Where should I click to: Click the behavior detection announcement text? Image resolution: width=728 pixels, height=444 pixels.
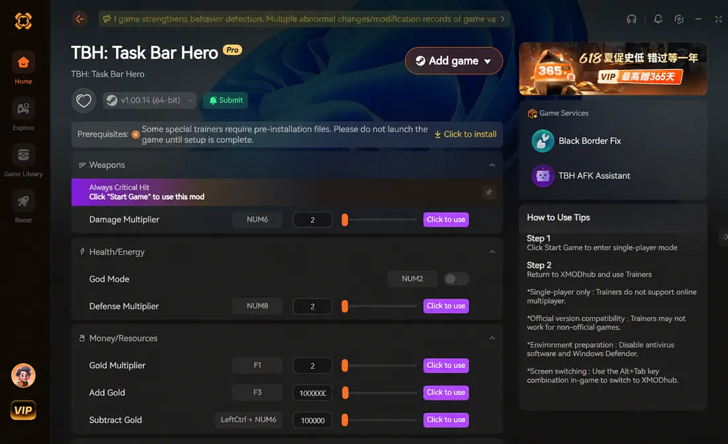(304, 19)
